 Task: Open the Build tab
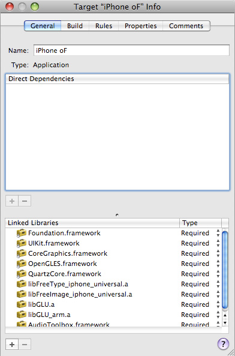pos(75,26)
